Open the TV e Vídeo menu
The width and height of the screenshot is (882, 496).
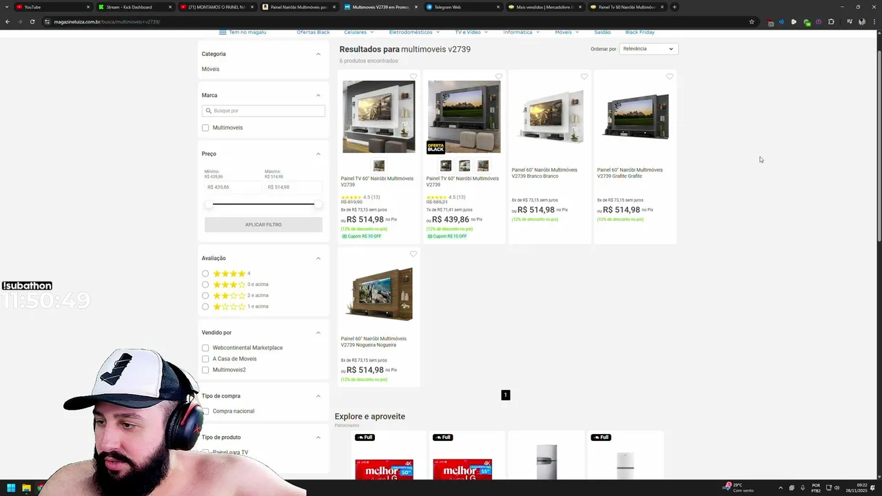click(471, 32)
